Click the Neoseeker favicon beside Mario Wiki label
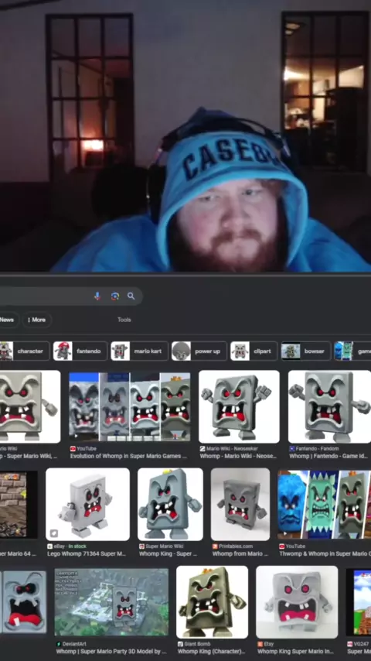The height and width of the screenshot is (661, 371). [203, 449]
